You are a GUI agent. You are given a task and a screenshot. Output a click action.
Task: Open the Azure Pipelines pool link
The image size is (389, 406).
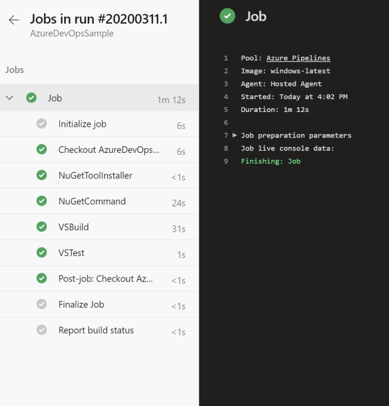click(298, 58)
